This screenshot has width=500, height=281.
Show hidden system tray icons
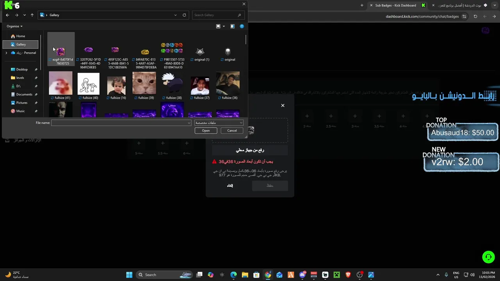pyautogui.click(x=437, y=275)
